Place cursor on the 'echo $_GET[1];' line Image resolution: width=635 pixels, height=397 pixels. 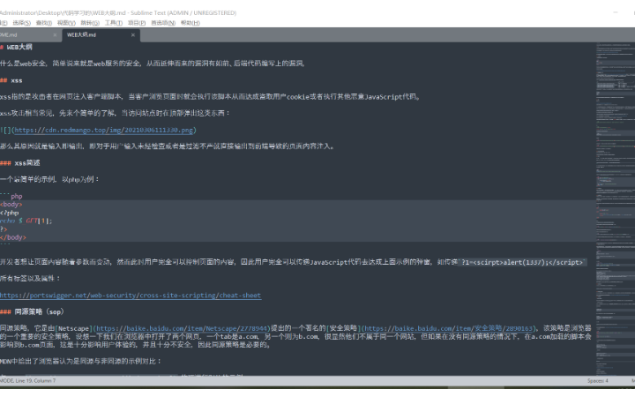tap(26, 221)
